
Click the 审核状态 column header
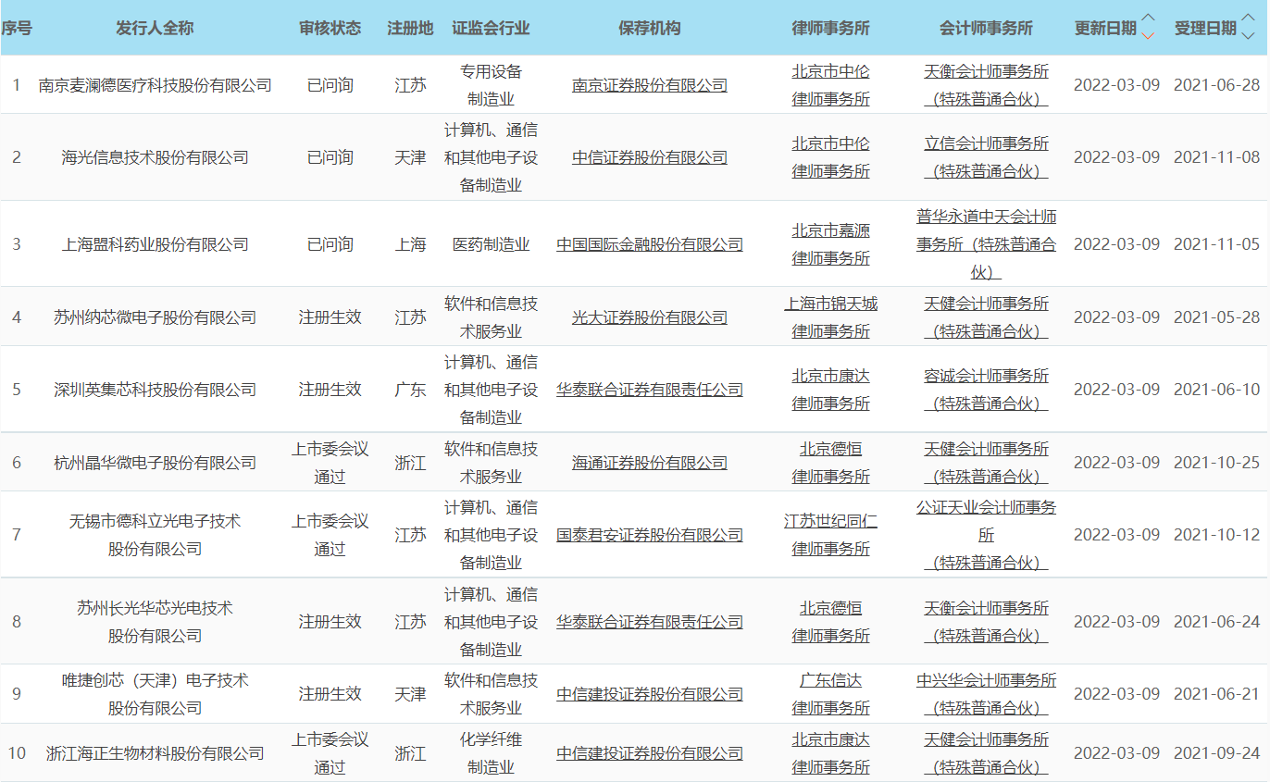click(330, 28)
